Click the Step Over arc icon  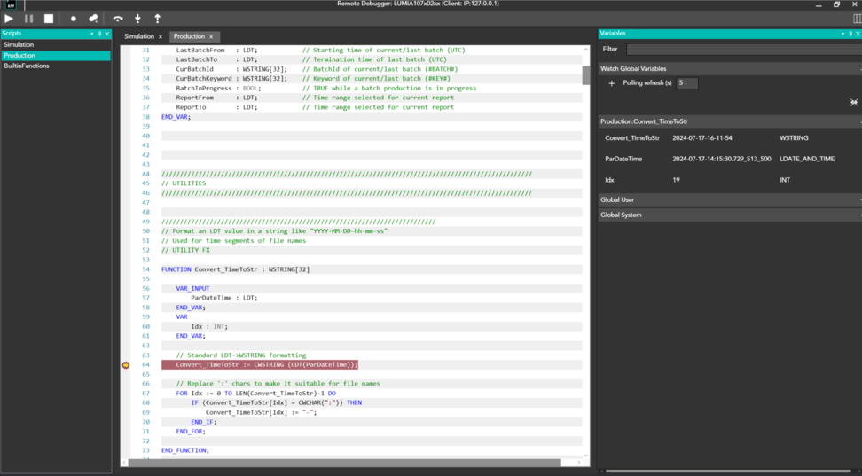(118, 18)
